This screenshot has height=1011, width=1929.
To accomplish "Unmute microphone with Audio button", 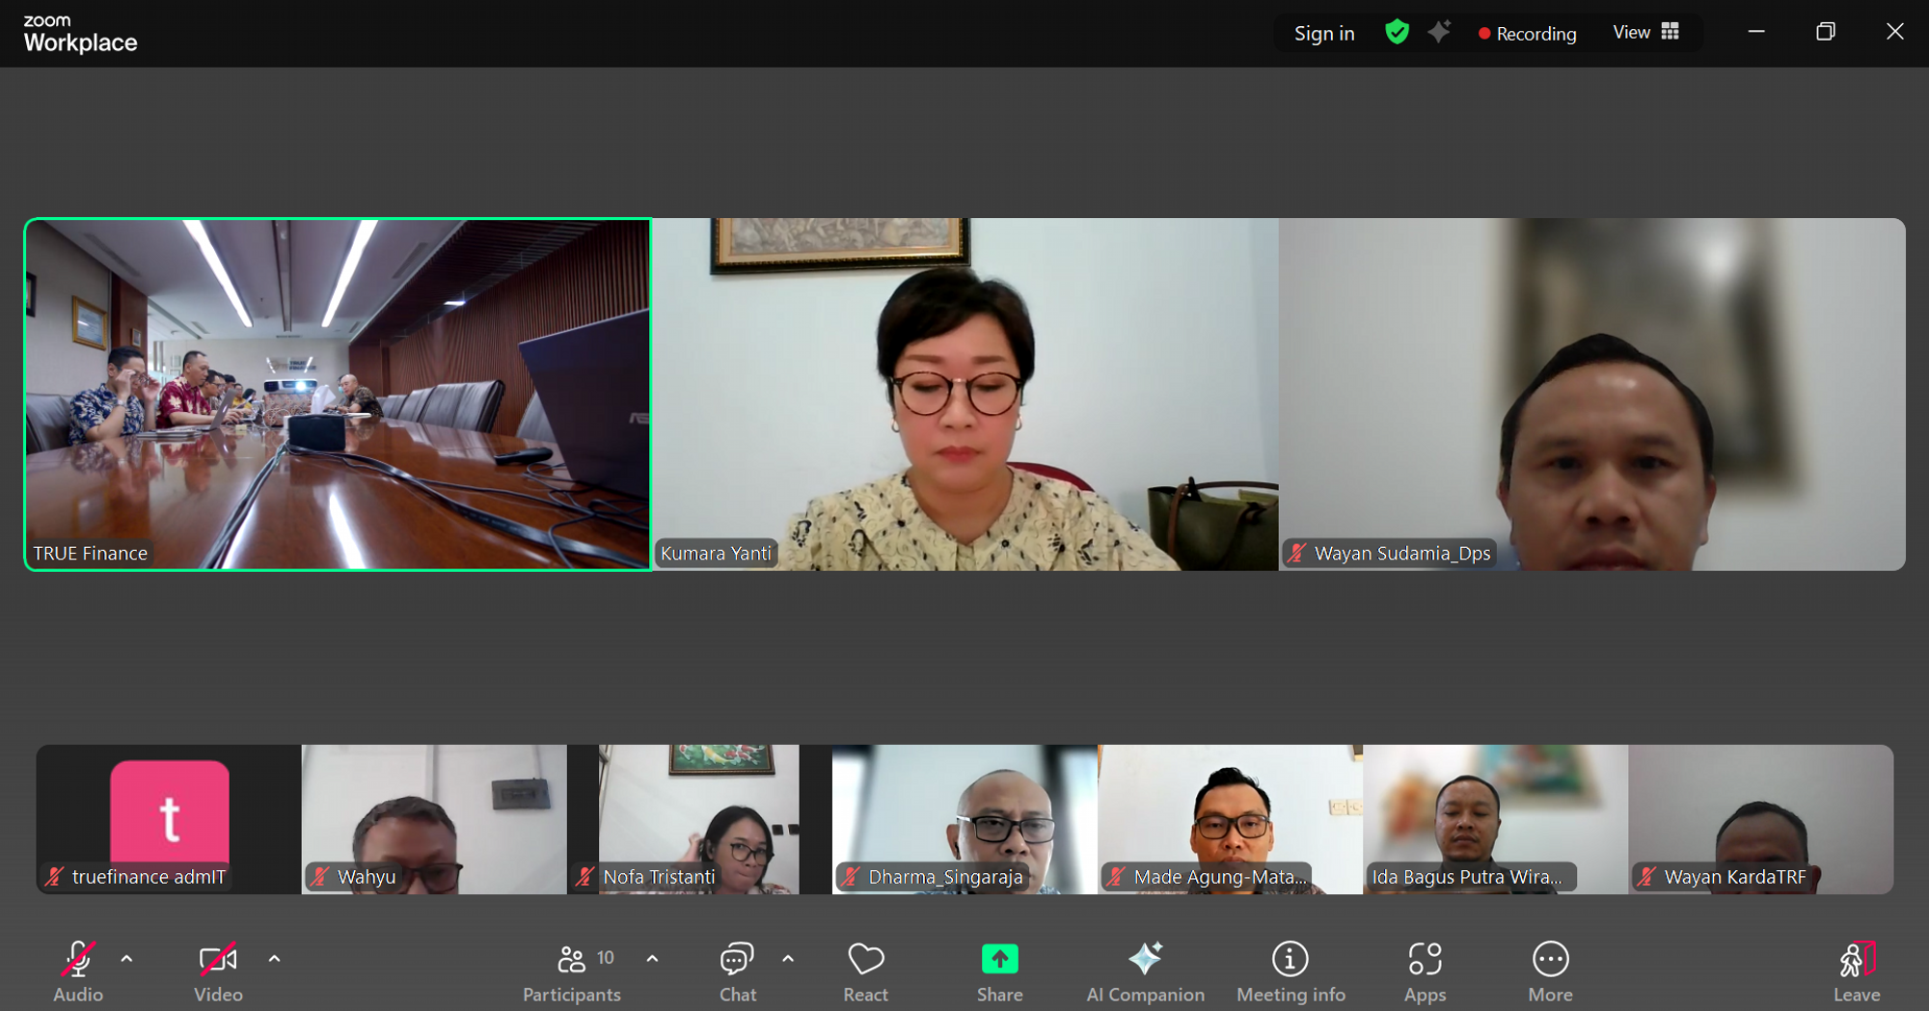I will pos(78,971).
